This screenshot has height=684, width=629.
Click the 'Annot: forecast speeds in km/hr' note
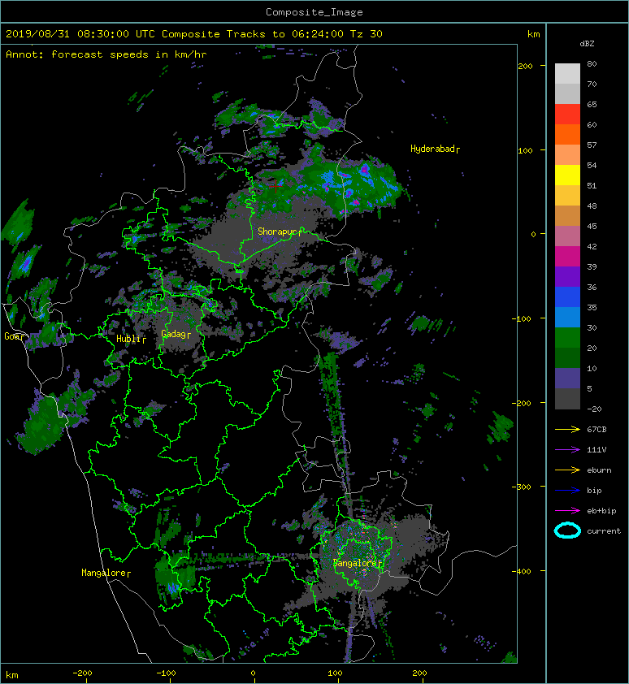coord(106,54)
